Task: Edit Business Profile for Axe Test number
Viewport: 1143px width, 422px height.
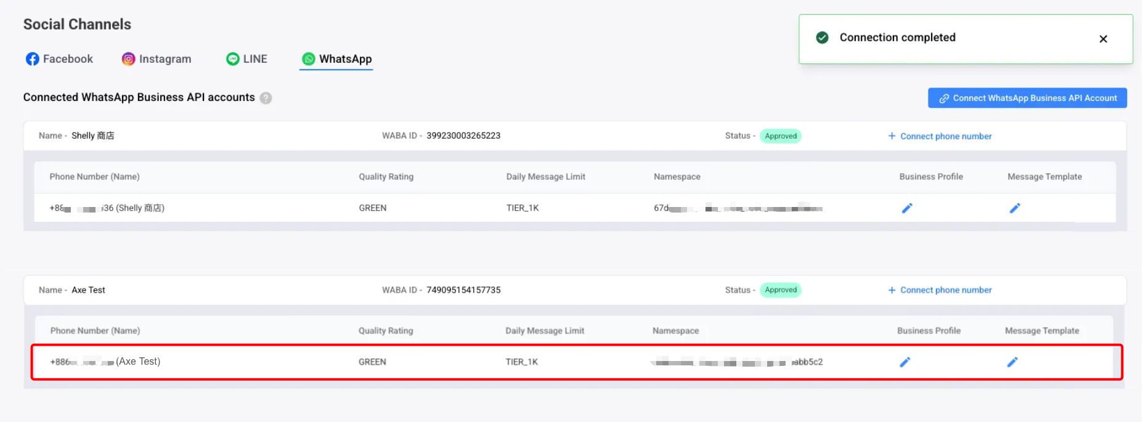Action: click(x=905, y=362)
